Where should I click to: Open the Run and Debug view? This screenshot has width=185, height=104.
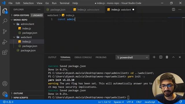point(5,42)
